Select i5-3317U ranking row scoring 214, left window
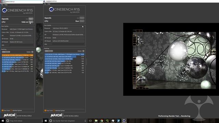Viewport: 219px width, 123px height. [17, 71]
